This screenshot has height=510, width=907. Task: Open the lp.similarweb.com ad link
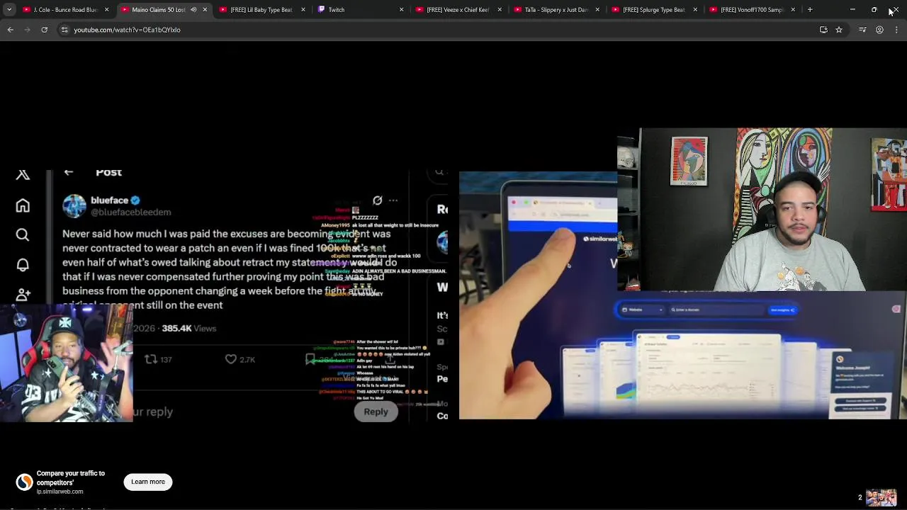tap(60, 492)
